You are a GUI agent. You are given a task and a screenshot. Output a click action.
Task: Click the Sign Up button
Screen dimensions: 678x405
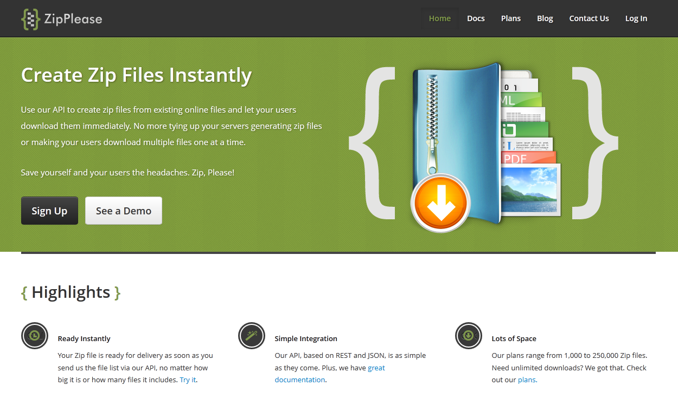click(49, 211)
